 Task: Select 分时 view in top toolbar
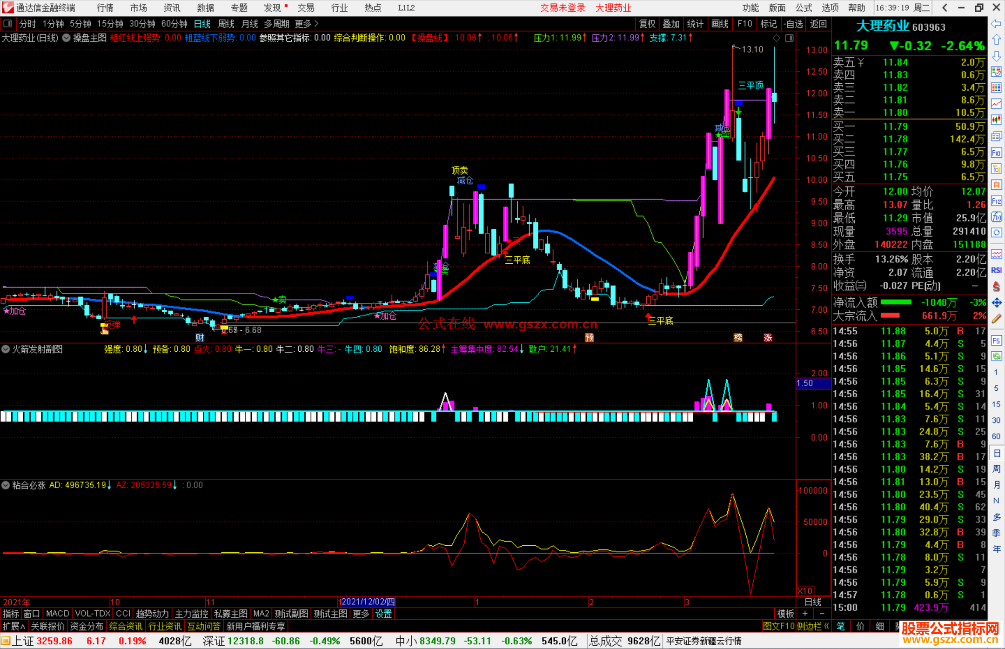click(x=27, y=24)
